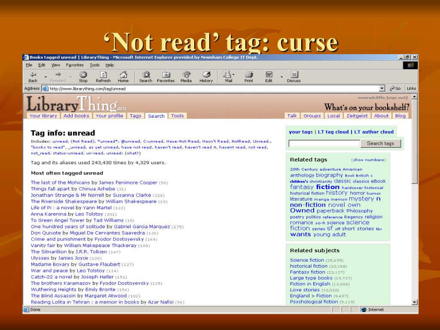Open the File menu

(29, 65)
